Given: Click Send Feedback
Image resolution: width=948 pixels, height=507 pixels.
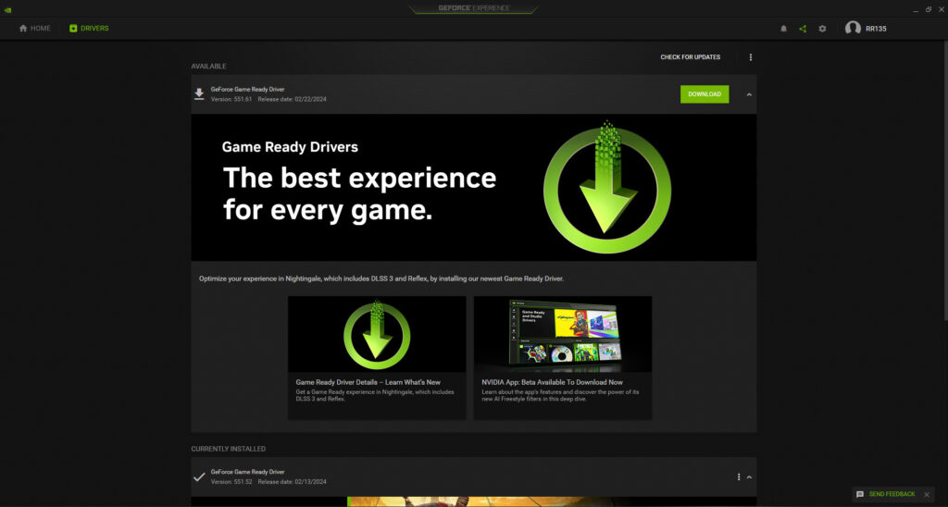Looking at the screenshot, I should [892, 494].
